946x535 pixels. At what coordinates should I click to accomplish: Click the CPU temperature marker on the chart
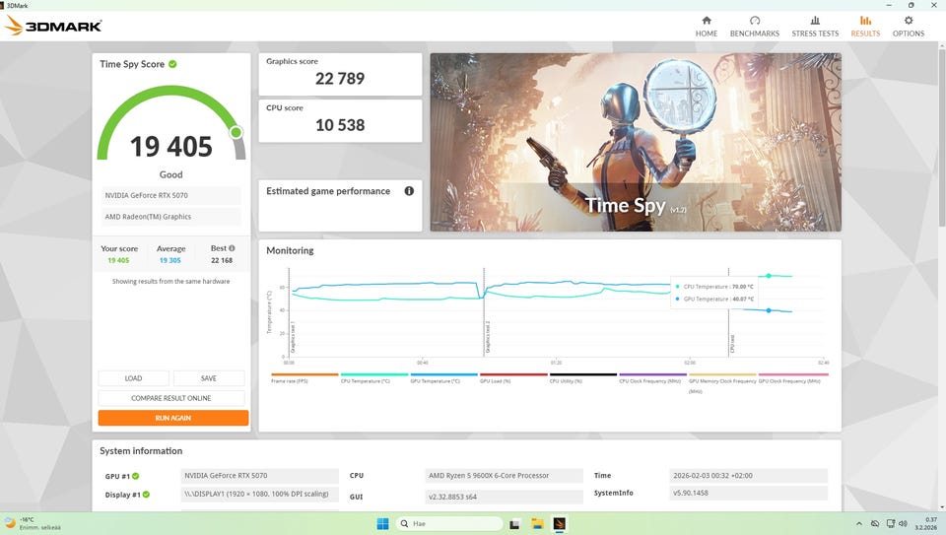[x=769, y=276]
